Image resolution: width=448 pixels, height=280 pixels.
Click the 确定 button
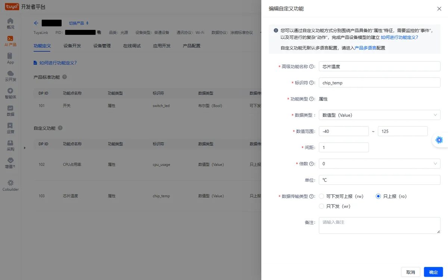coord(433,272)
